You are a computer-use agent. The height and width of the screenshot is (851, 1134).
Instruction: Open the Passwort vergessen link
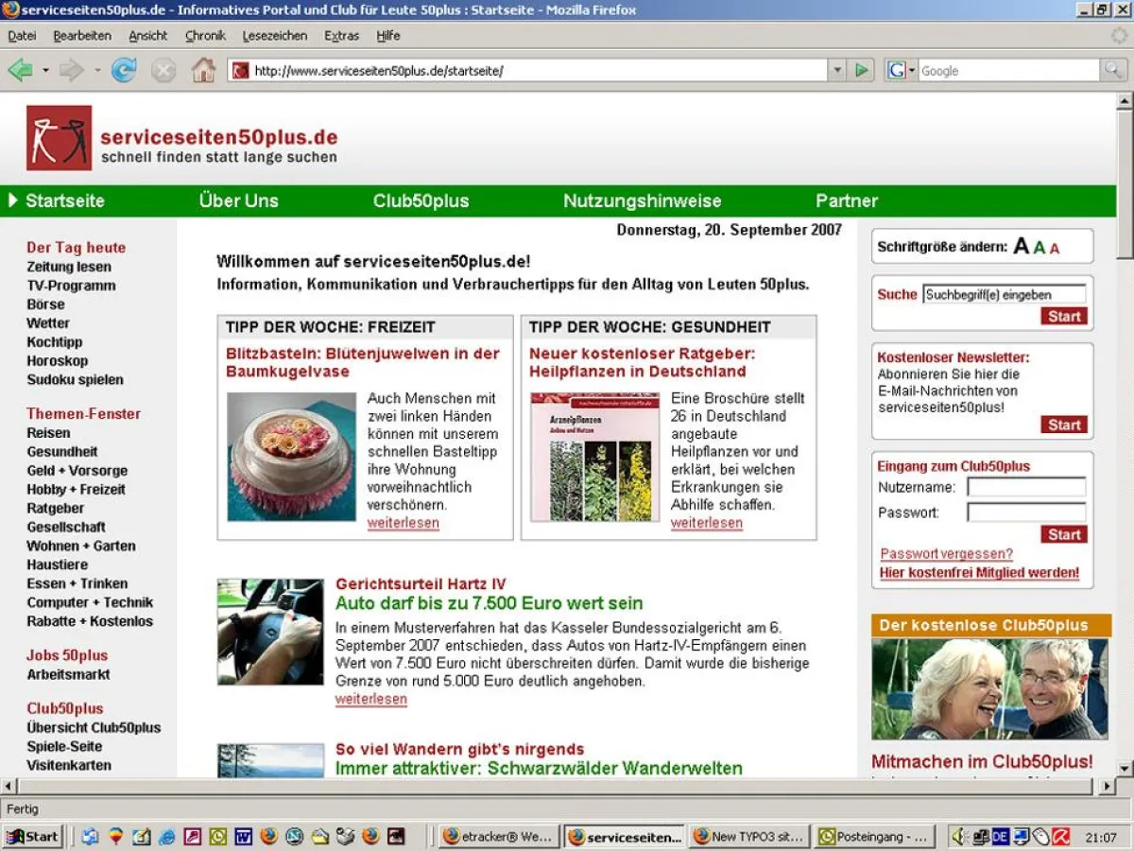pos(945,554)
